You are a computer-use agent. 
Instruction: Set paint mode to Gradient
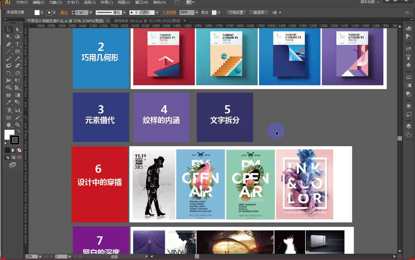13,150
